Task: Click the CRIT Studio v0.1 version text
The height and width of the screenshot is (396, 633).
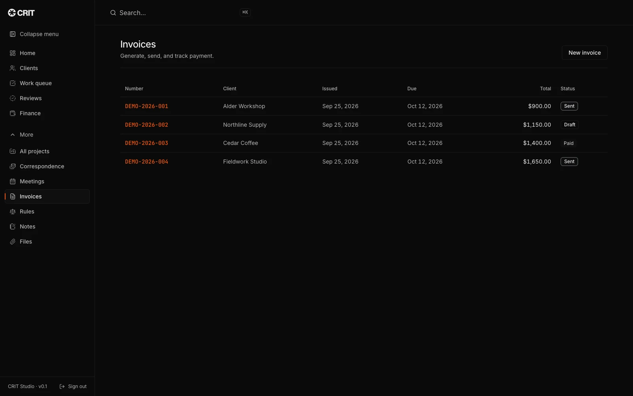Action: (x=27, y=386)
